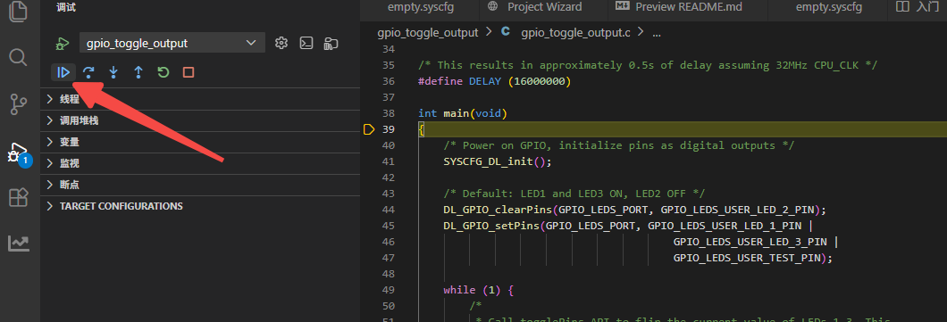Click the README markdown icon
Image resolution: width=947 pixels, height=322 pixels.
(x=623, y=6)
